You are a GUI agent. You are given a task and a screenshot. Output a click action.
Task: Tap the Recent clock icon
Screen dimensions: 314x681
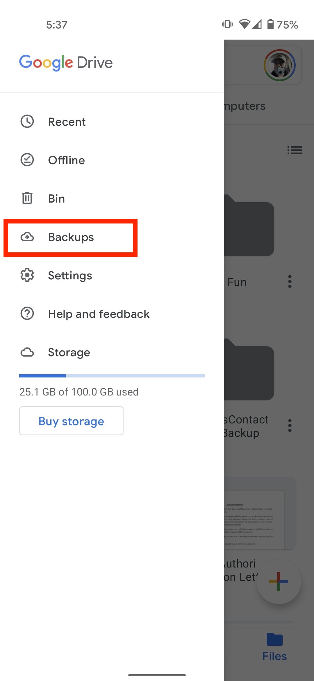click(27, 122)
